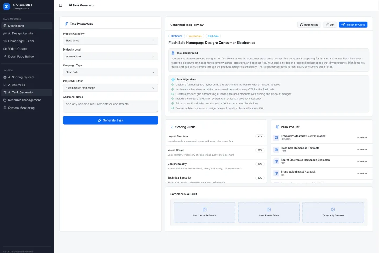
Task: Click the Intermediate tag chip
Action: (195, 36)
